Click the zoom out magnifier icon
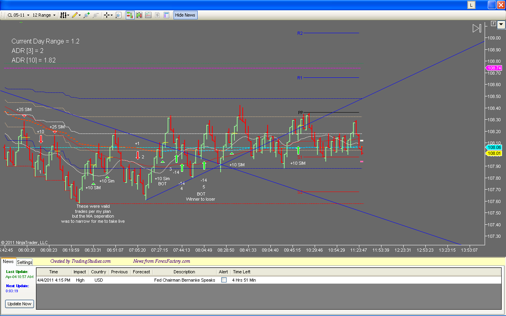506x316 pixels. tap(95, 15)
